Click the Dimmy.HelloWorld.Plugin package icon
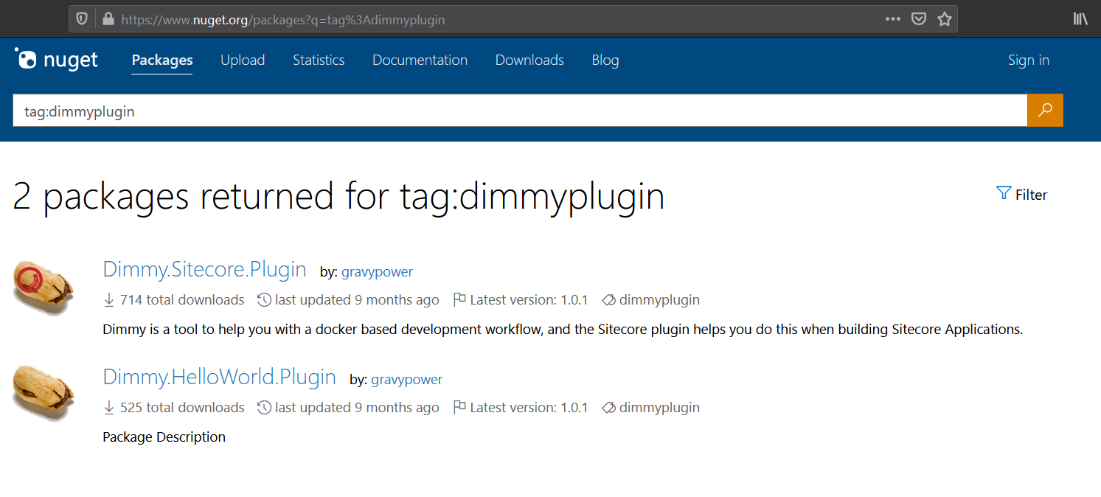 coord(44,393)
